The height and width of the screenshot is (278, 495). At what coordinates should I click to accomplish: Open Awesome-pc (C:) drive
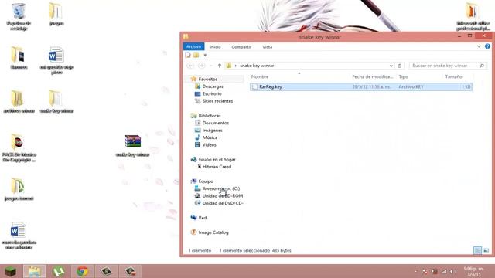221,188
